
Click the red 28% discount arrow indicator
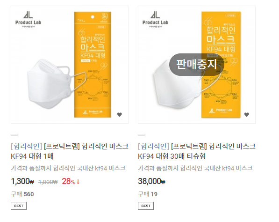pyautogui.click(x=71, y=182)
